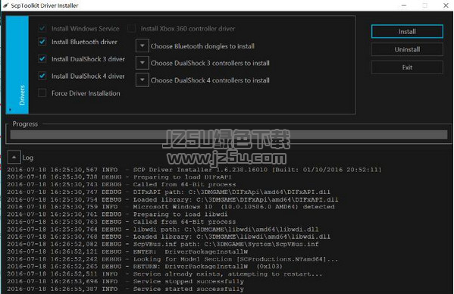Toggle Install Windows Service checkbox
The height and width of the screenshot is (294, 454).
(x=42, y=28)
